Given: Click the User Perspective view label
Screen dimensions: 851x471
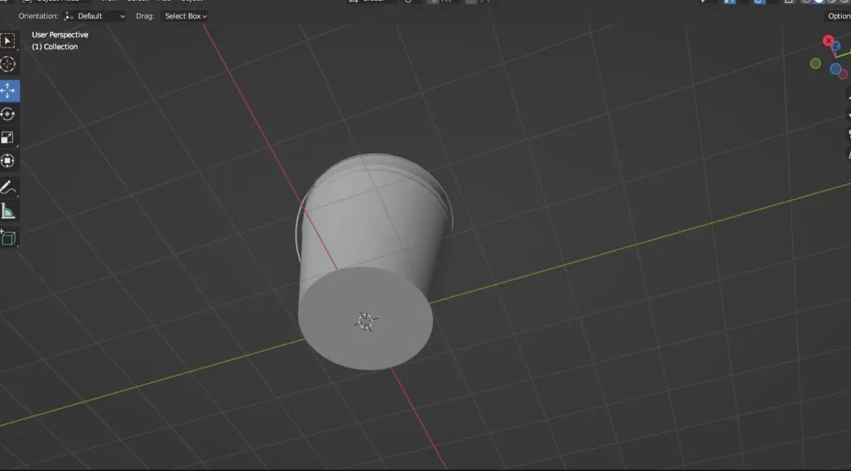Looking at the screenshot, I should coord(60,35).
